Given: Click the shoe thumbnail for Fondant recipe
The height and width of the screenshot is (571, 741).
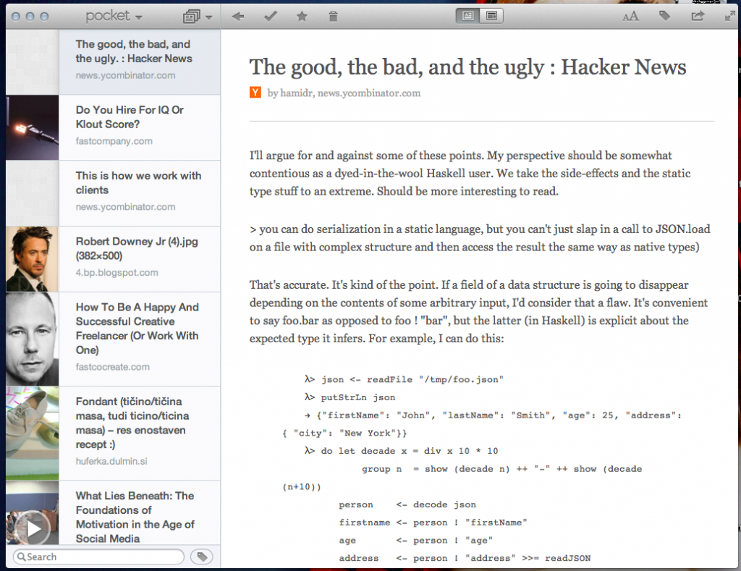Looking at the screenshot, I should coord(32,433).
